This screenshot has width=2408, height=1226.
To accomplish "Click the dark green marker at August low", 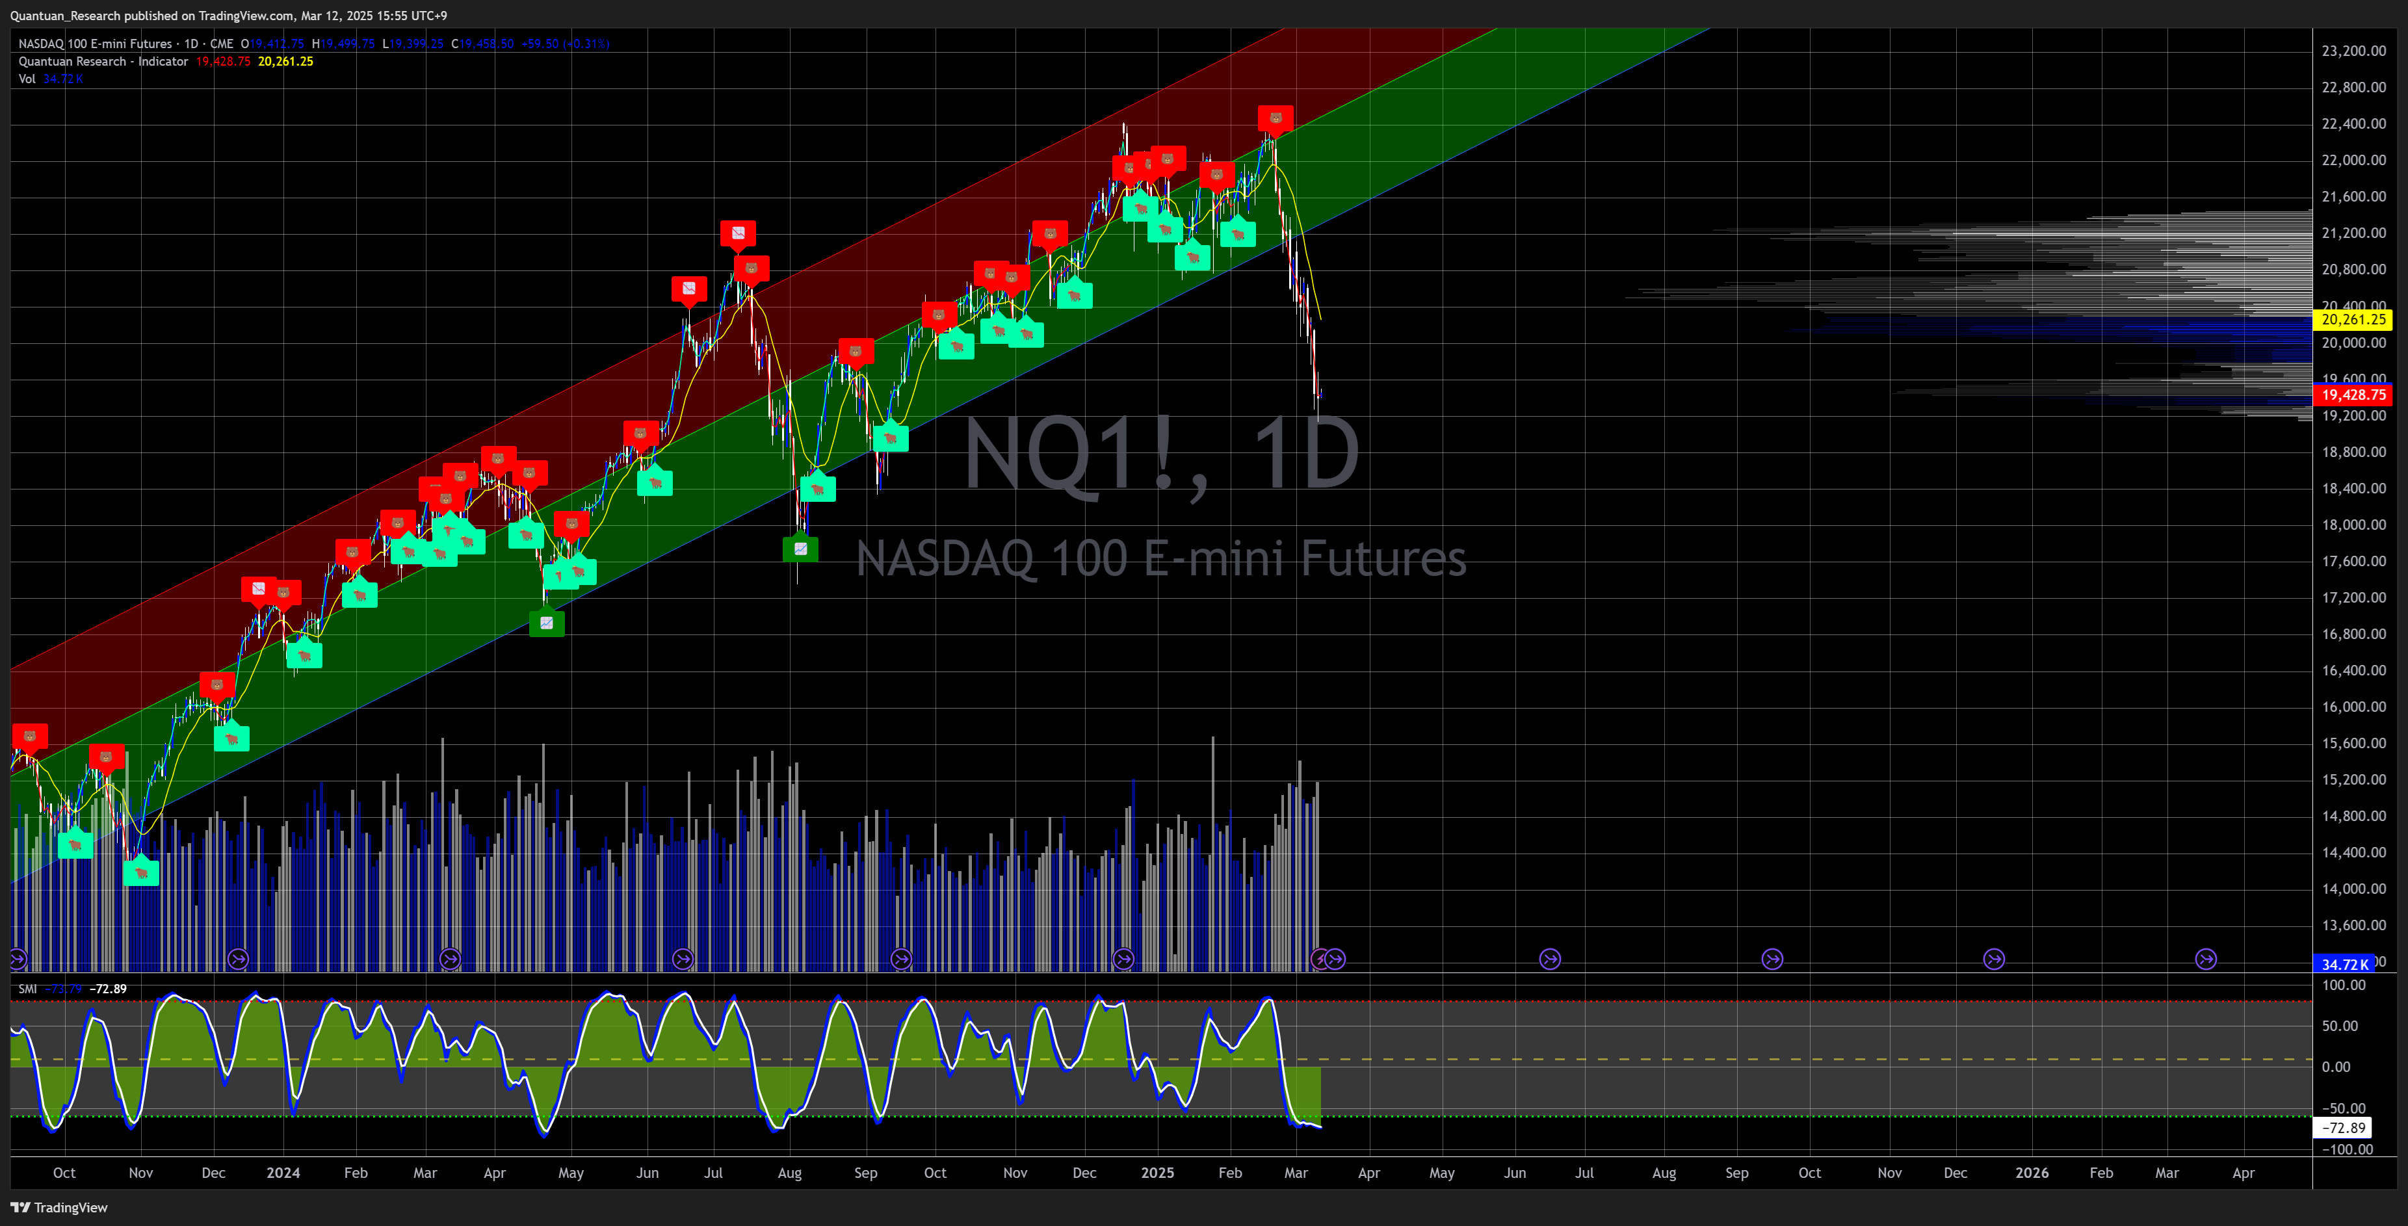I will 800,549.
